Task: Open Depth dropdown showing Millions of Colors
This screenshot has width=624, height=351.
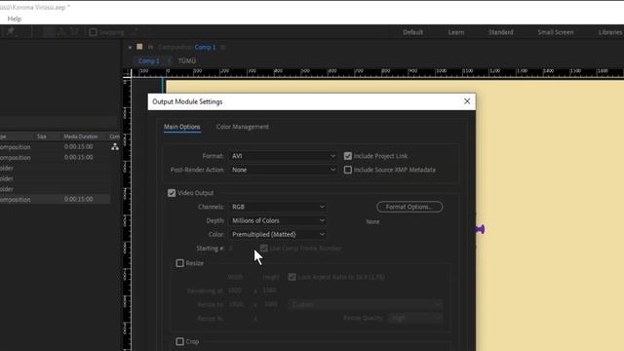Action: (x=278, y=220)
